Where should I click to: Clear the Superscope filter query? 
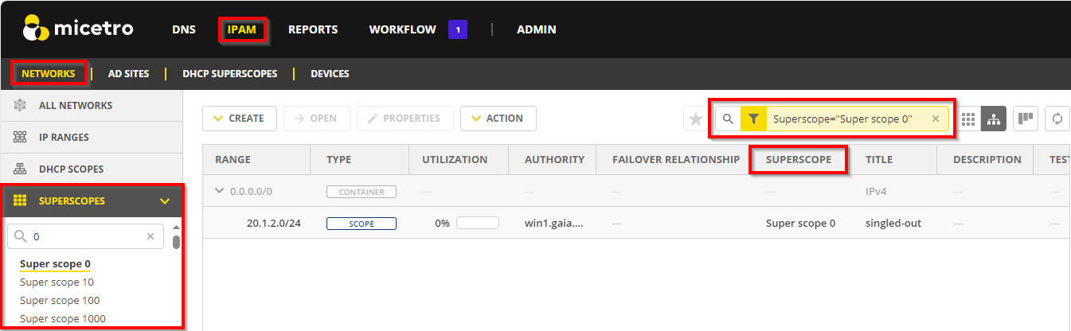point(936,119)
